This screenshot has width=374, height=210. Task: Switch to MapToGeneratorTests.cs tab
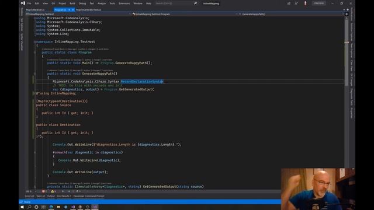pyautogui.click(x=89, y=10)
